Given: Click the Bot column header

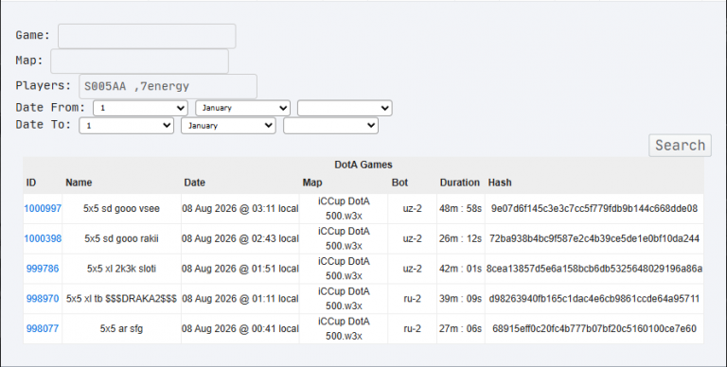Looking at the screenshot, I should pyautogui.click(x=399, y=183).
